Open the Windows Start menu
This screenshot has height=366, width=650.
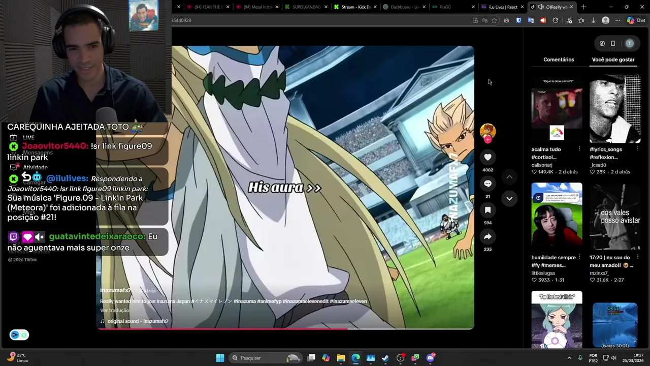[x=220, y=358]
